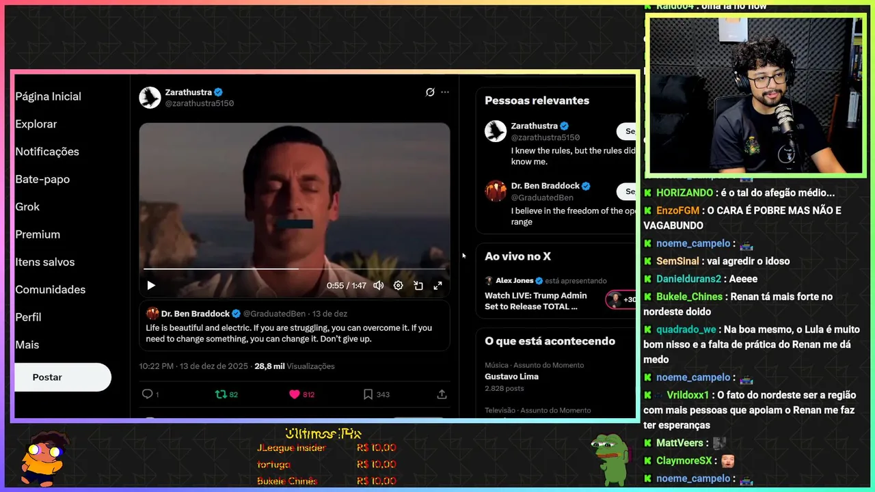
Task: Click the Postar button
Action: (x=63, y=377)
